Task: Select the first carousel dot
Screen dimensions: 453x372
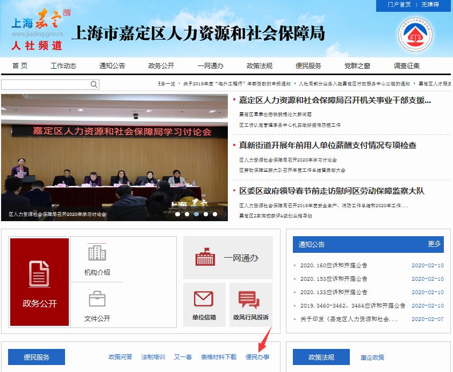Action: tap(178, 214)
